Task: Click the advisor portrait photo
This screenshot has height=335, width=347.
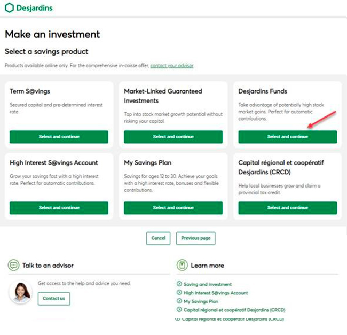Action: [x=21, y=292]
